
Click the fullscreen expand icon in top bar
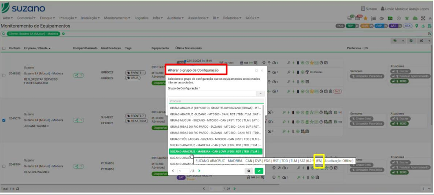pyautogui.click(x=423, y=18)
